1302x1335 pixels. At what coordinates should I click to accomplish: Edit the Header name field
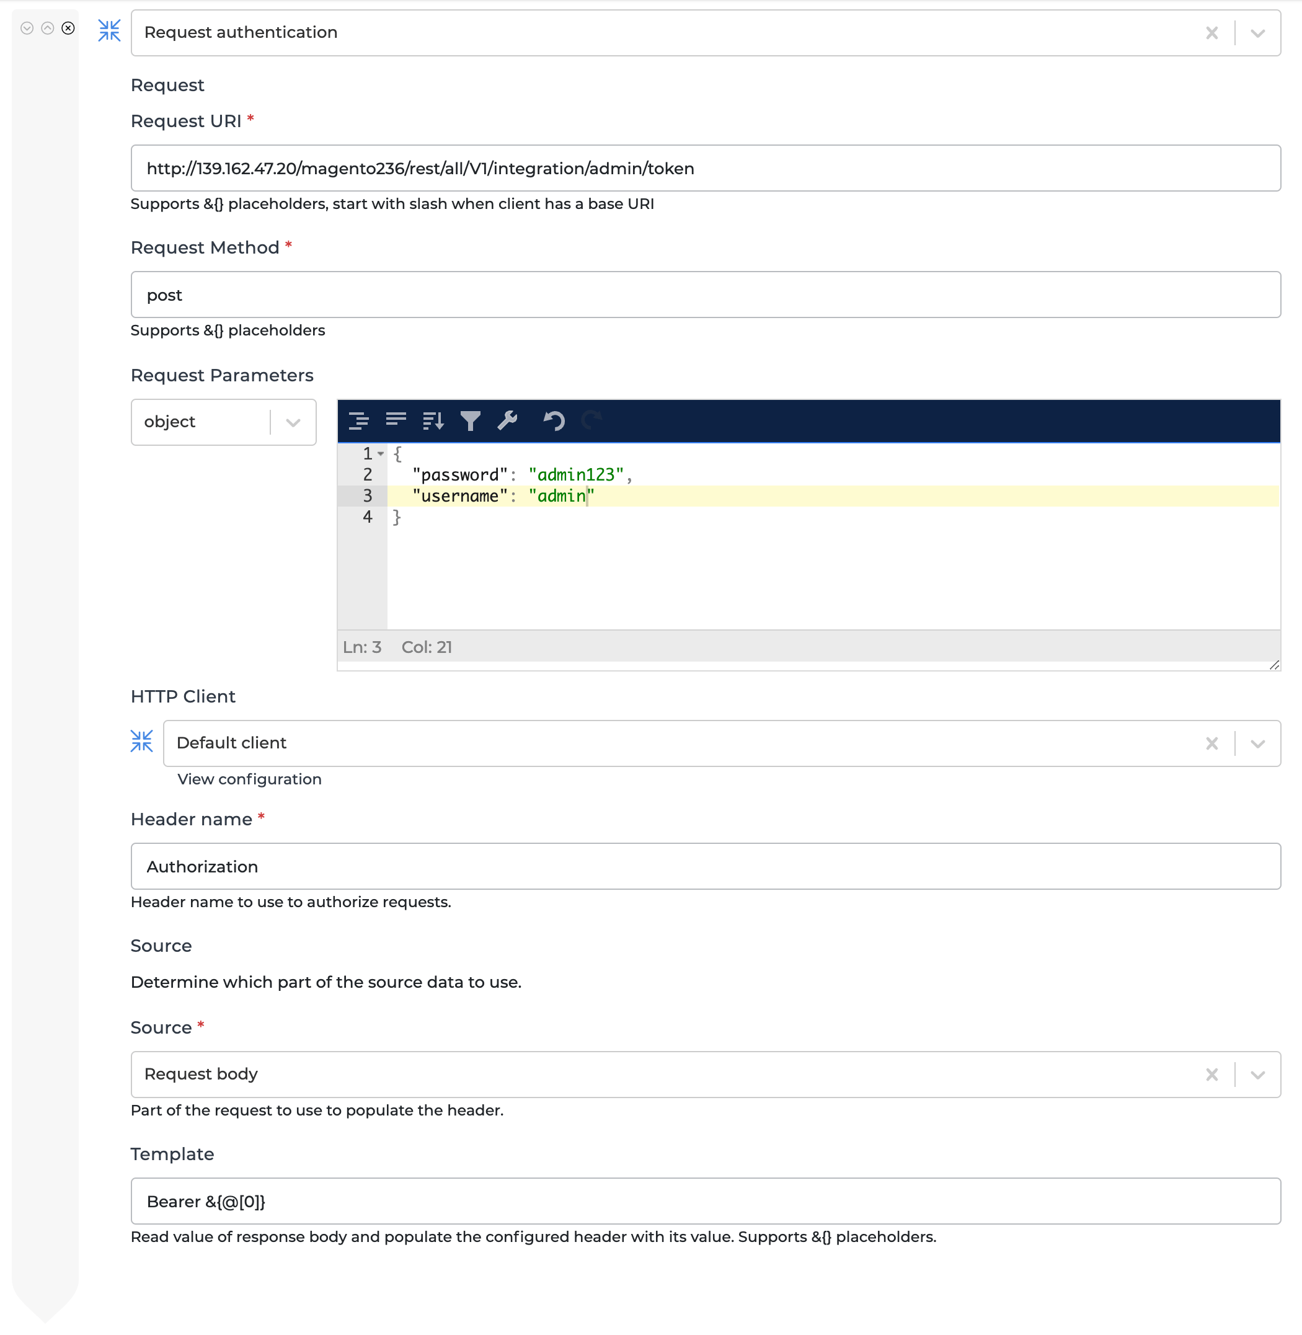(705, 866)
